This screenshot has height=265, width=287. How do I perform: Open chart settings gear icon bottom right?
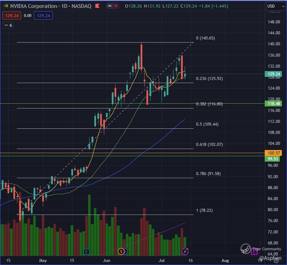[x=276, y=261]
